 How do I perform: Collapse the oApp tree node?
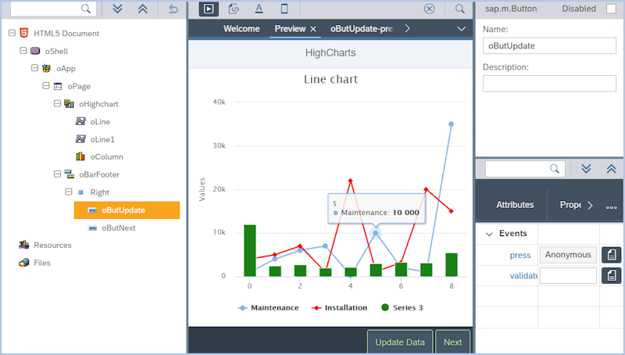tap(34, 68)
